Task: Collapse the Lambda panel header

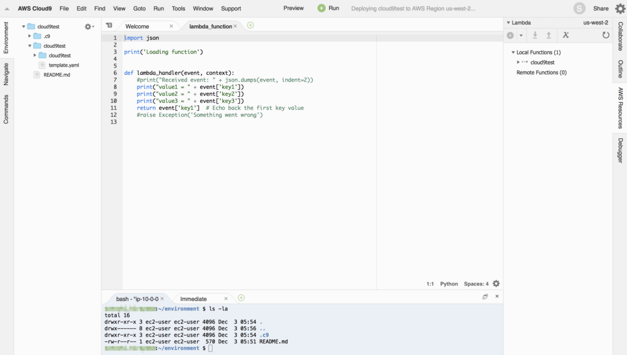Action: pyautogui.click(x=509, y=23)
